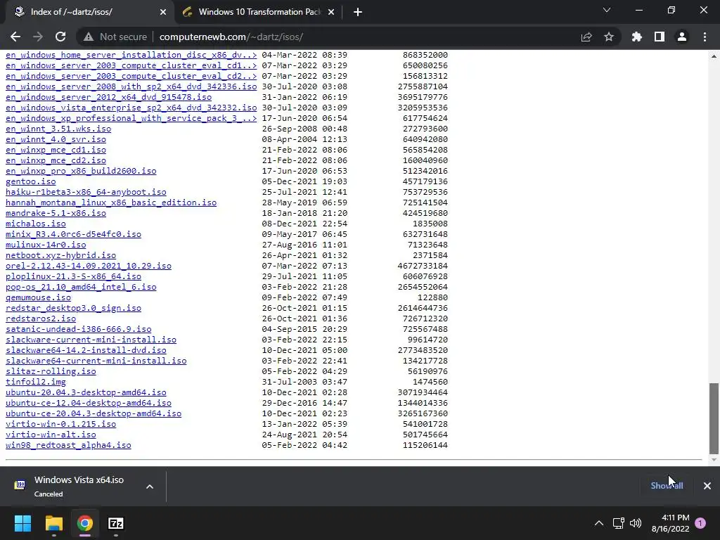The width and height of the screenshot is (720, 540).
Task: Download haiku-r1beta3-x86_64-anyboot.iso
Action: 86,193
